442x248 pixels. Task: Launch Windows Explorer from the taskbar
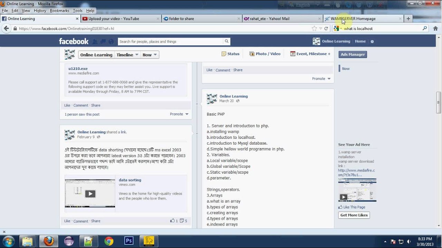point(28,241)
